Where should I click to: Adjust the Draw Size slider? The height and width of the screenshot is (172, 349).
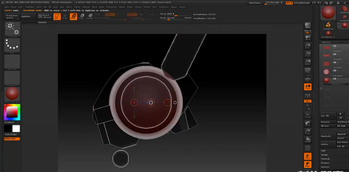176,18
